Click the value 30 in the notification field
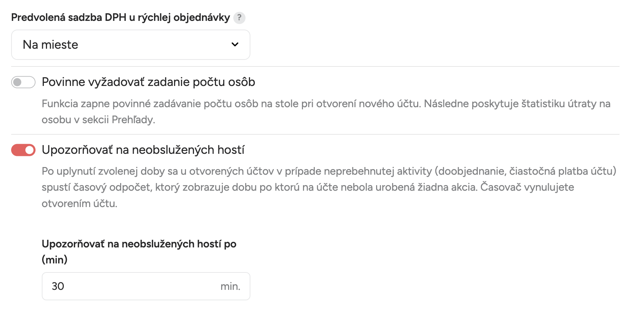The width and height of the screenshot is (631, 309). click(x=58, y=286)
